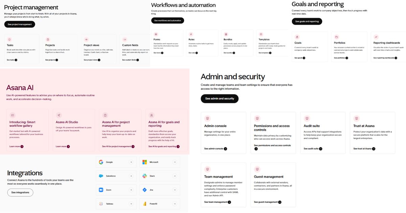Follow the See audit suite link
This screenshot has height=213, width=406.
pos(313,149)
